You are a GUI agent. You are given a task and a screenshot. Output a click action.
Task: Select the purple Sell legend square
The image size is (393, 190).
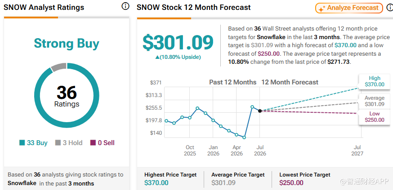(93, 143)
